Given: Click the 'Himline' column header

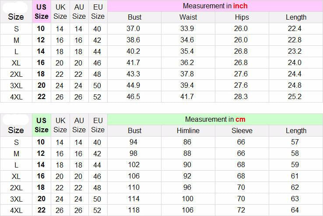Looking at the screenshot, I should [x=188, y=130].
